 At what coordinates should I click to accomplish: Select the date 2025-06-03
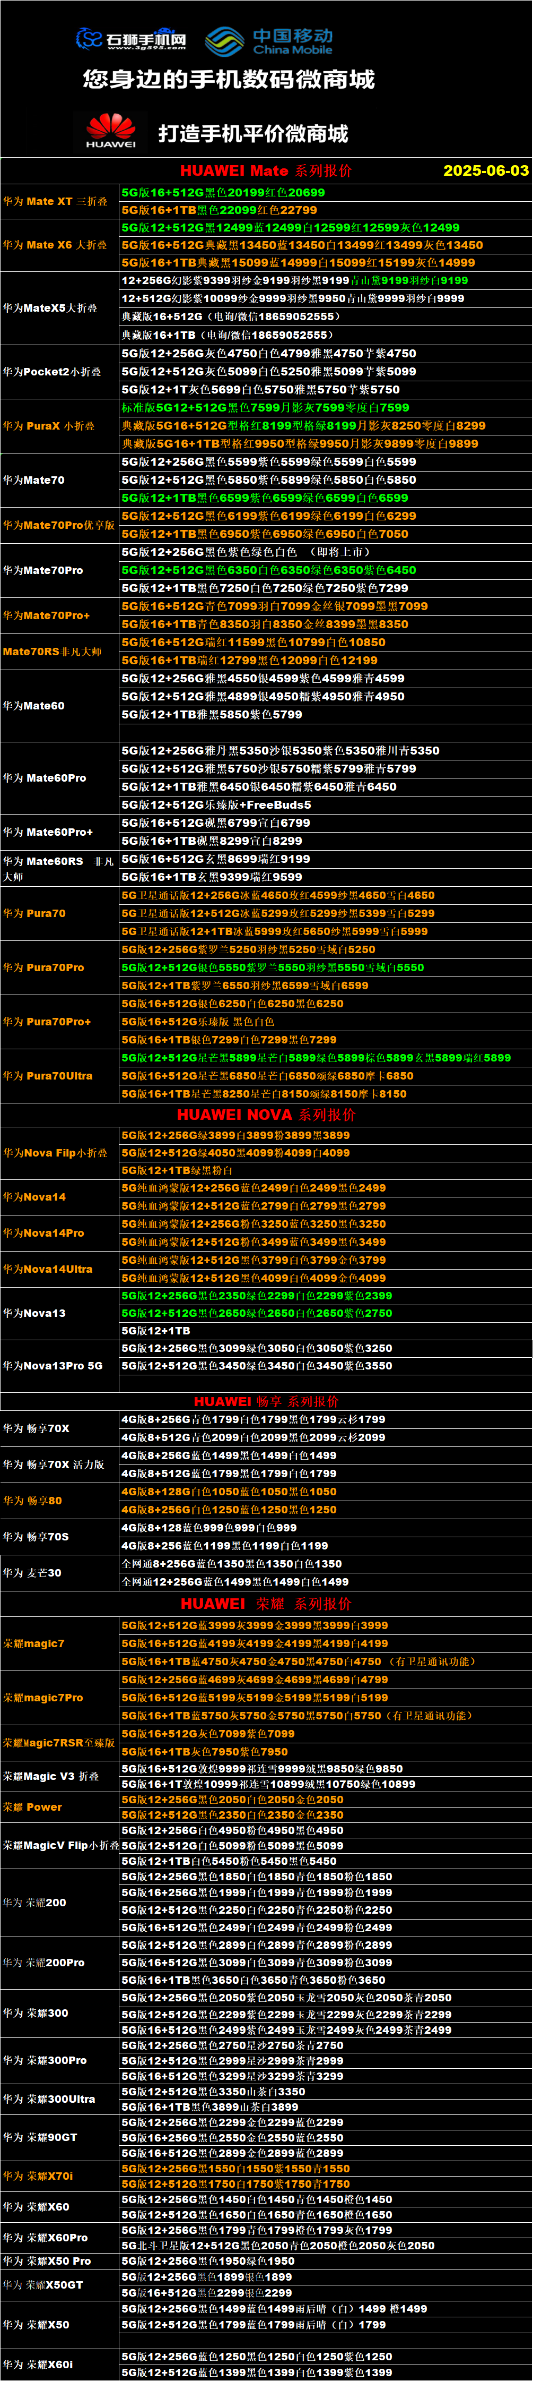point(486,170)
